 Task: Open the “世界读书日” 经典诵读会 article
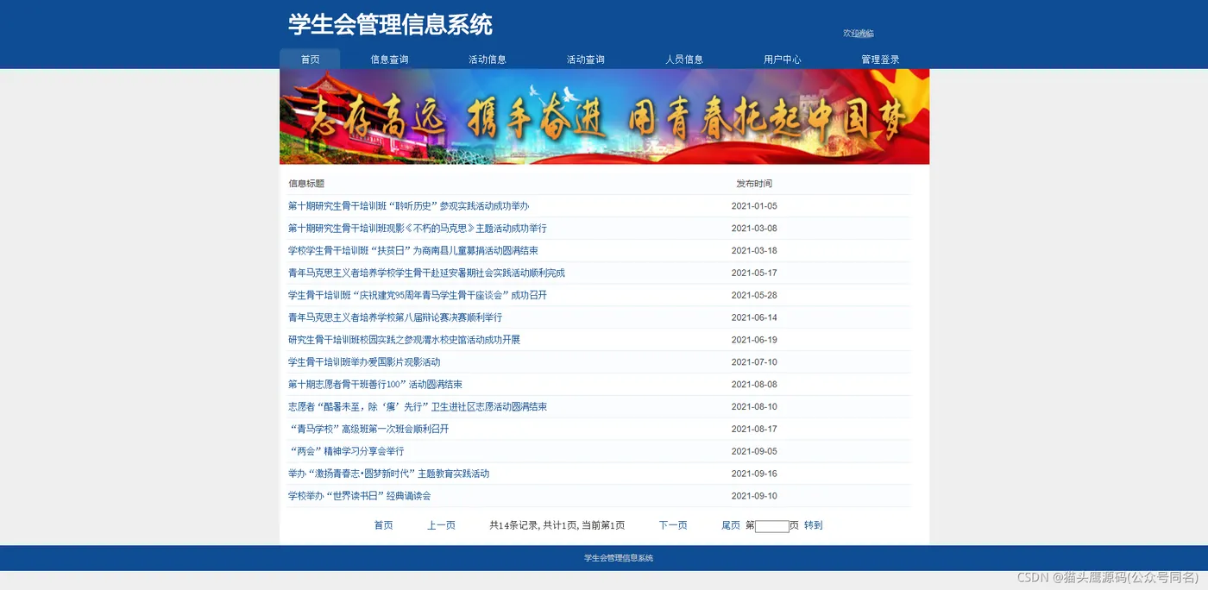tap(359, 496)
